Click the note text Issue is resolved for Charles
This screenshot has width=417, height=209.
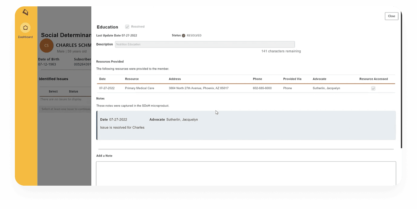pyautogui.click(x=122, y=128)
